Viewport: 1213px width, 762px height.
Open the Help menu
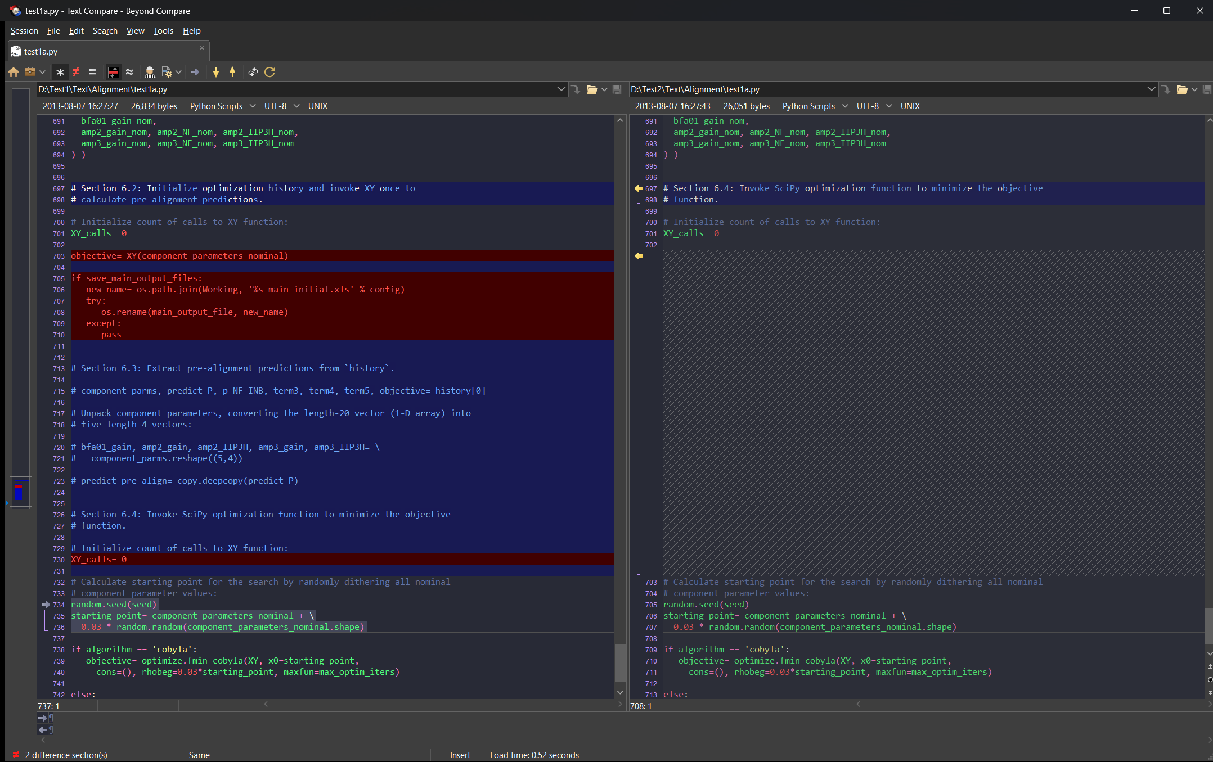[191, 31]
